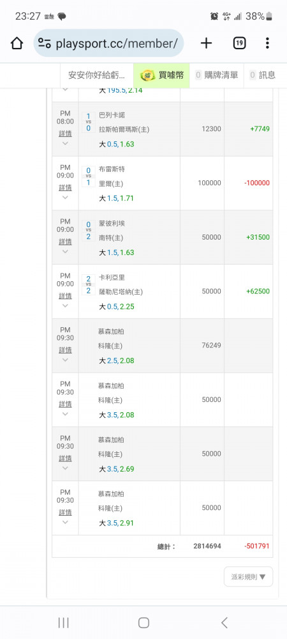Tap the 安安你好給虧 username link
The image size is (287, 639).
(97, 75)
